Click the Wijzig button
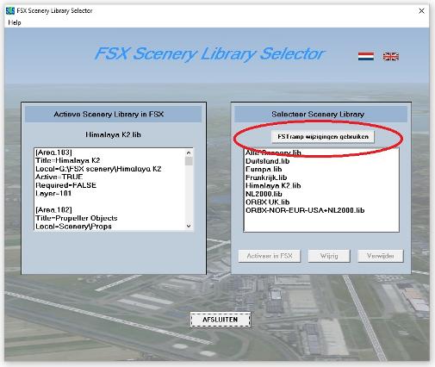435x367 pixels. pos(329,256)
